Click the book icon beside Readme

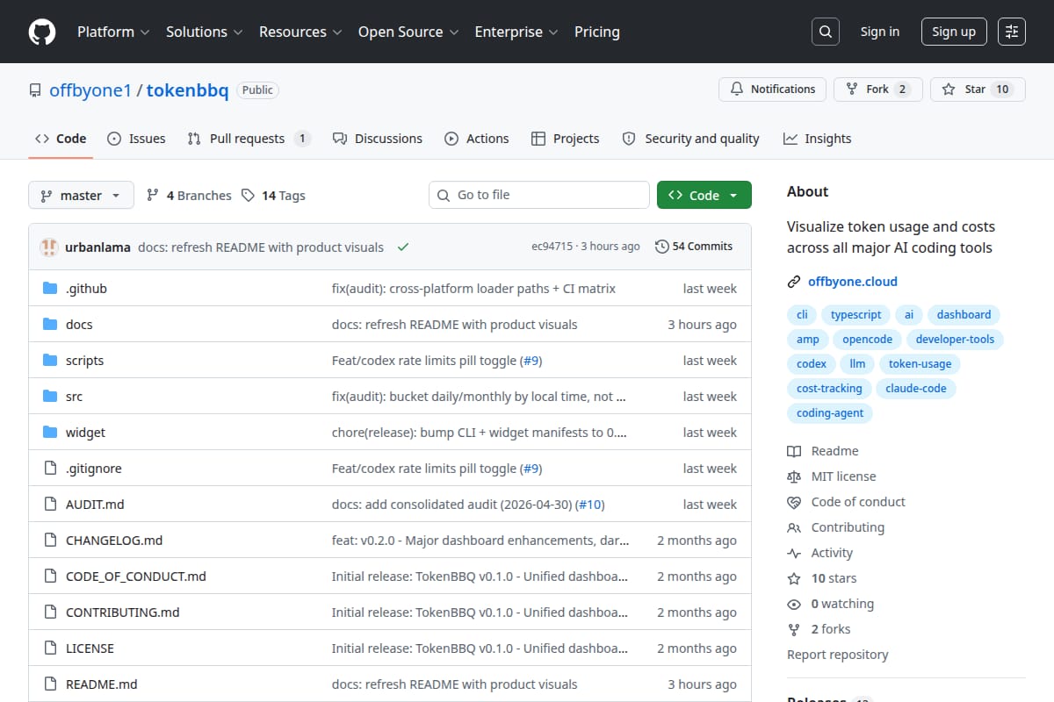tap(794, 451)
